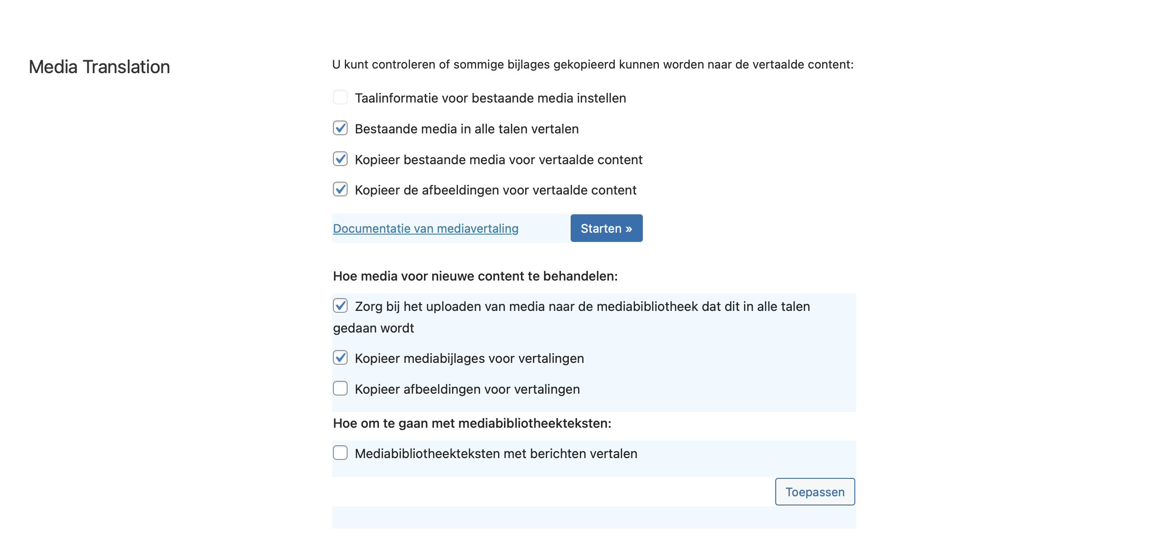Click the blue Starten » button
Viewport: 1156px width, 551px height.
(x=607, y=228)
